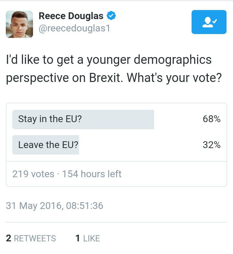Click the "154 hours left" text
233x254 pixels.
click(92, 174)
